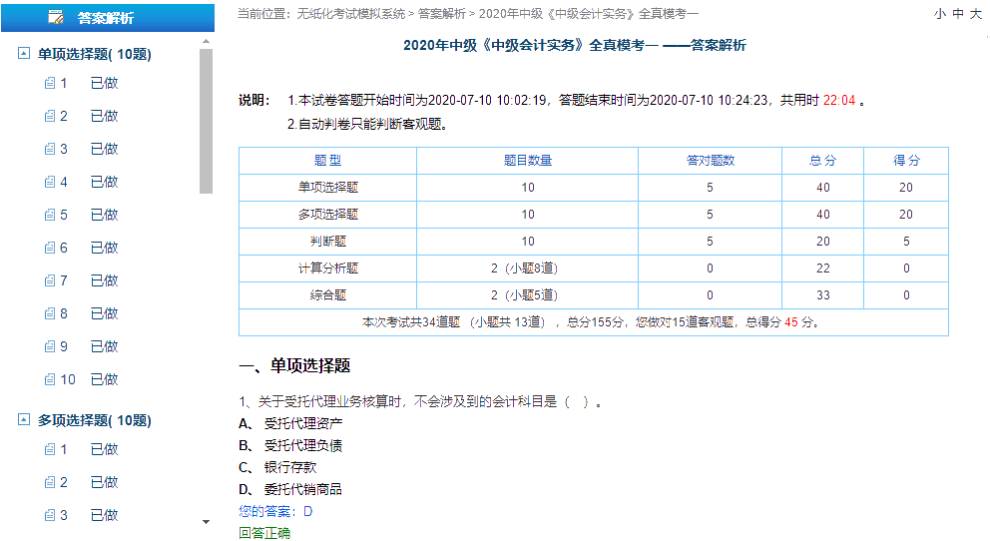Open single-choice question 2 page icon
This screenshot has height=541, width=990.
pos(50,116)
